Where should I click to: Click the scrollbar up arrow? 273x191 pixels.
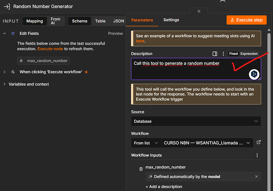tap(269, 30)
